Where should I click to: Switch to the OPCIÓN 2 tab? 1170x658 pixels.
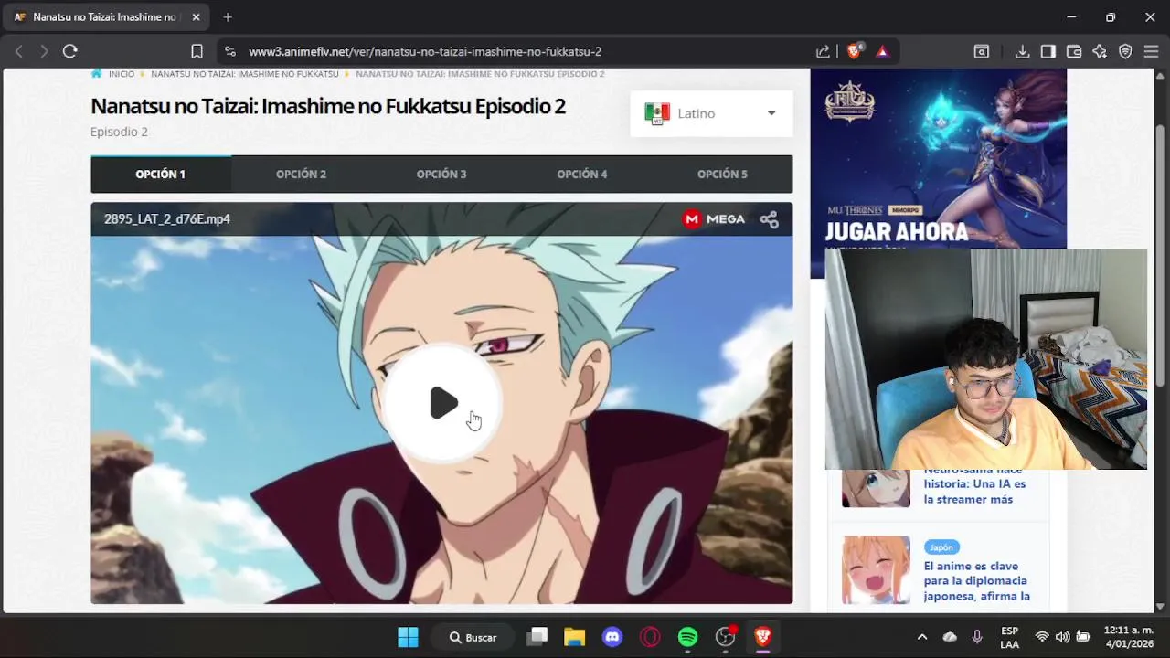(x=301, y=174)
